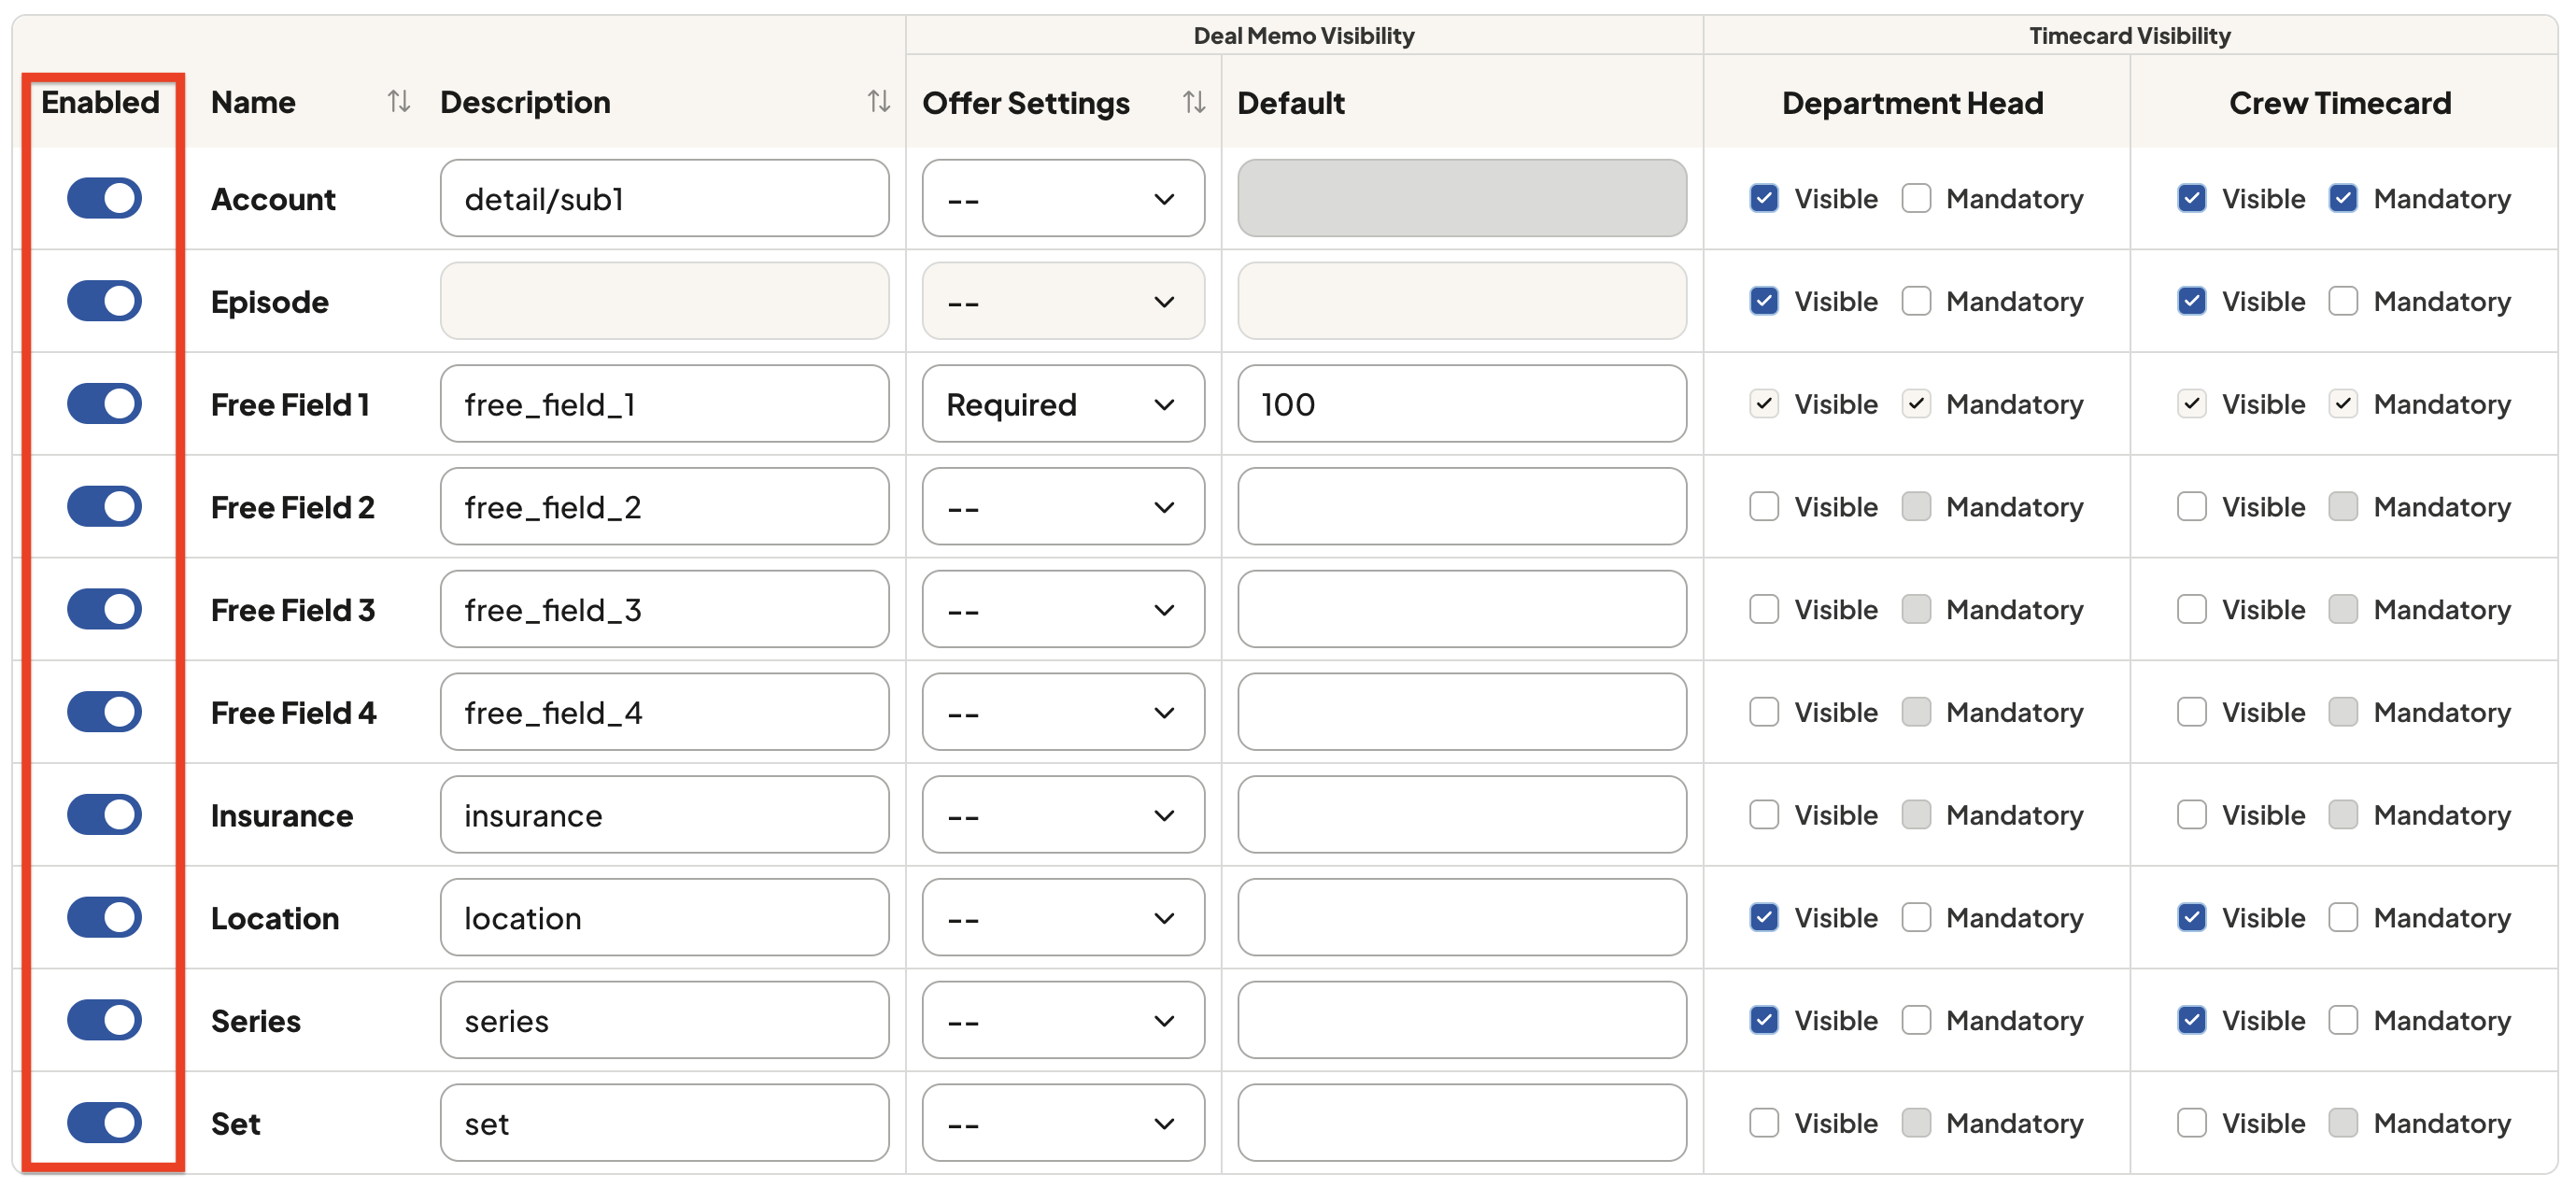Uncheck Mandatory for Account under Crew Timecard
Screen dimensions: 2576x1188
coord(2343,198)
